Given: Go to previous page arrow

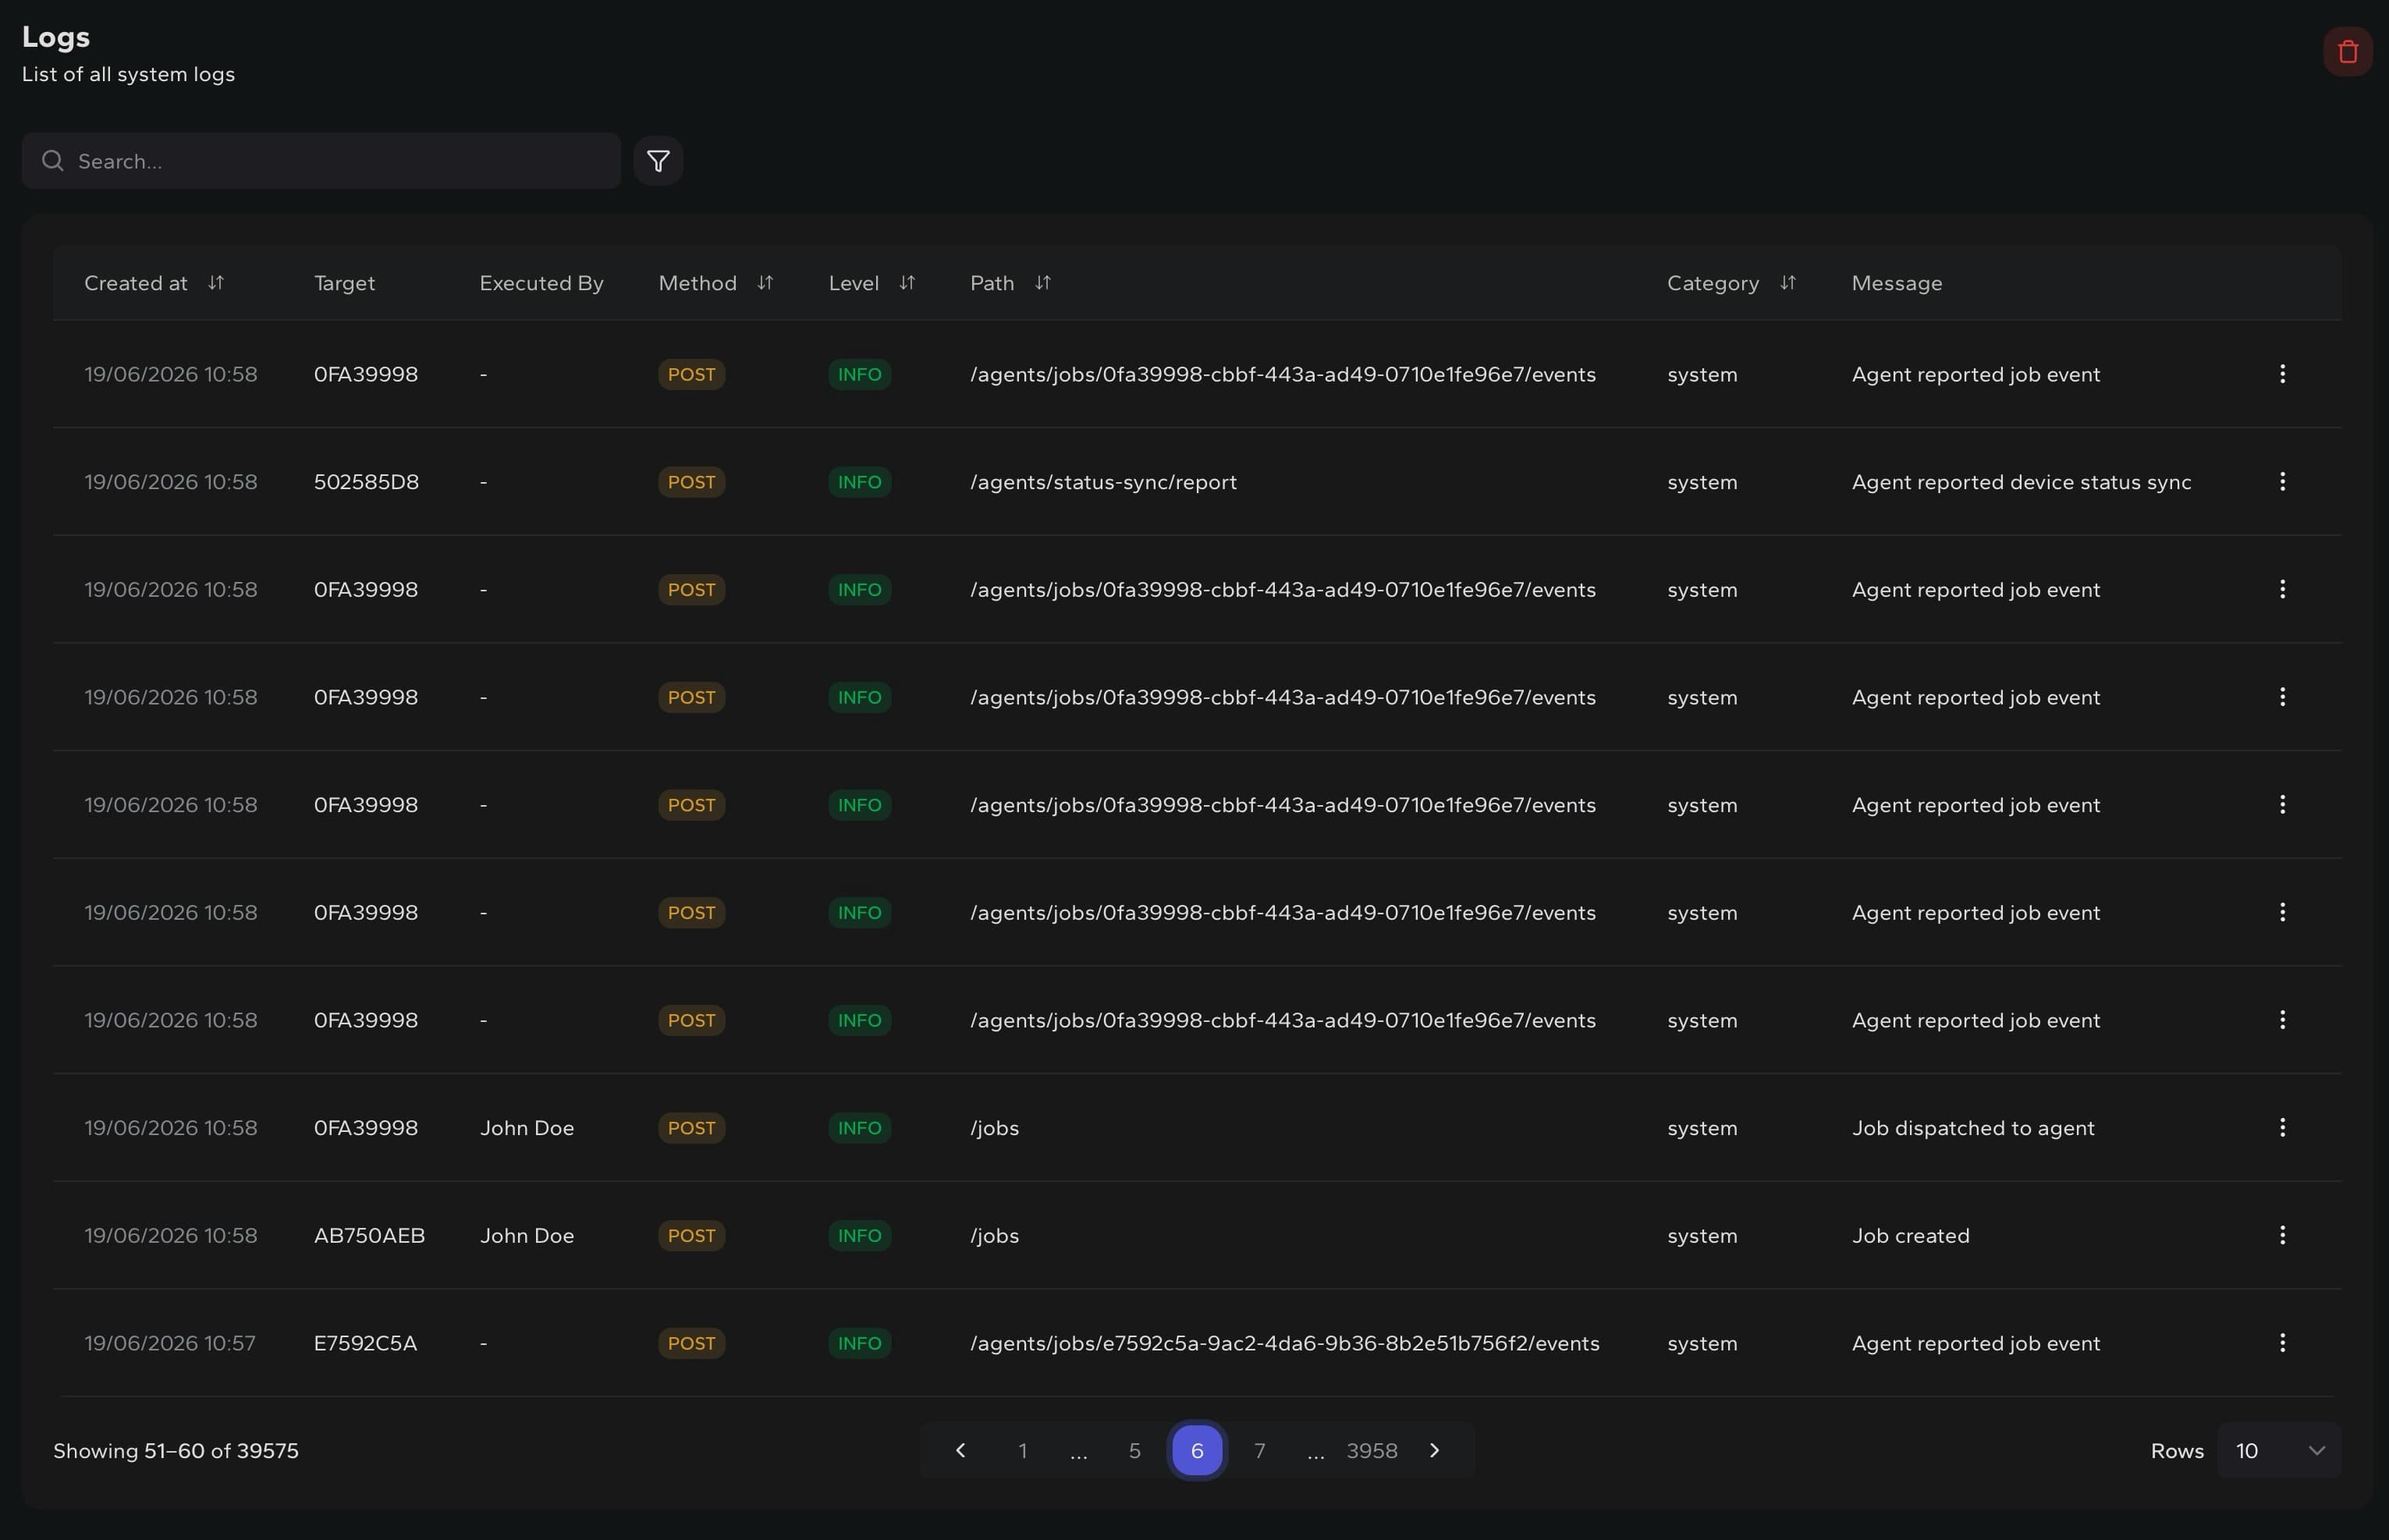Looking at the screenshot, I should click(x=960, y=1451).
